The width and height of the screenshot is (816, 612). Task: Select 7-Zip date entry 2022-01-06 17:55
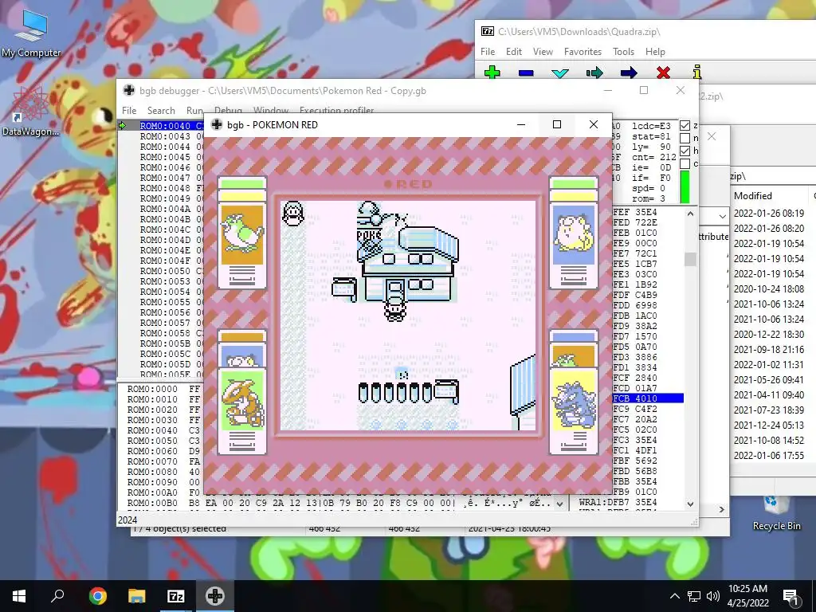pos(769,455)
